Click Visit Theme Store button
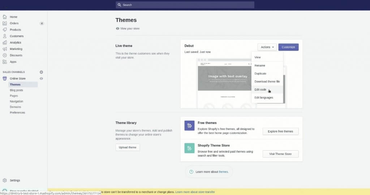This screenshot has width=370, height=195. pos(280,154)
